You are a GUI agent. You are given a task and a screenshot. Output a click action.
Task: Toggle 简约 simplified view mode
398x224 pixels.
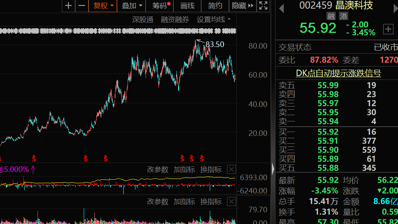pyautogui.click(x=215, y=6)
